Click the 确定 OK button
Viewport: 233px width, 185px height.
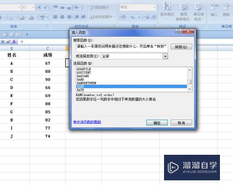pyautogui.click(x=157, y=123)
